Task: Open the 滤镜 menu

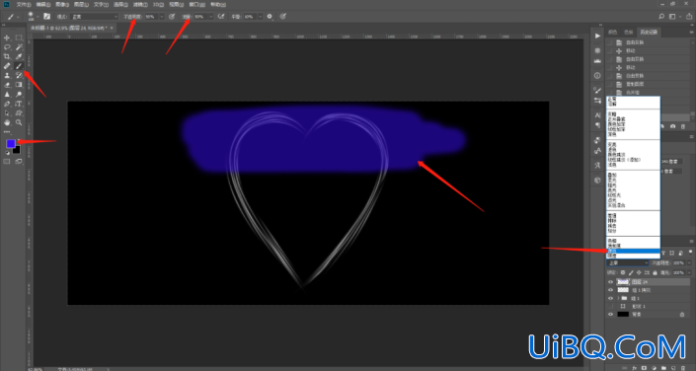Action: [x=139, y=4]
